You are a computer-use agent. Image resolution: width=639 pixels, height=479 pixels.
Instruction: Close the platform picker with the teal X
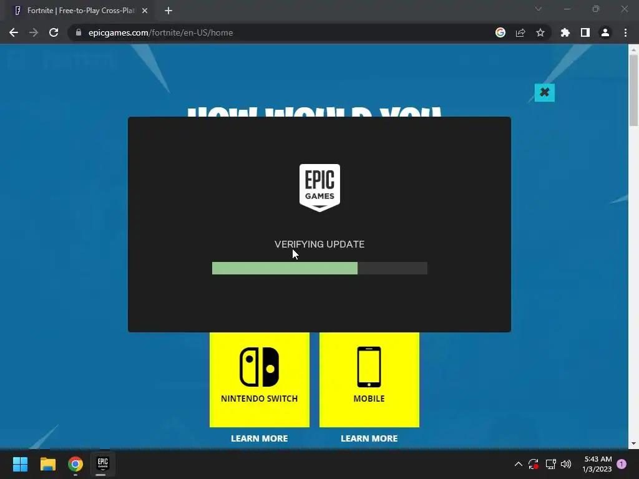point(544,92)
